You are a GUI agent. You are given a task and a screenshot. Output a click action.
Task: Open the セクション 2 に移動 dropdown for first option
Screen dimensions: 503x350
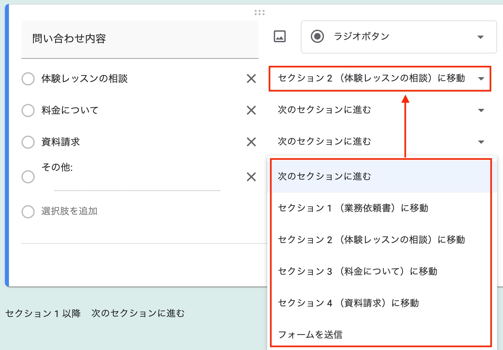(380, 79)
